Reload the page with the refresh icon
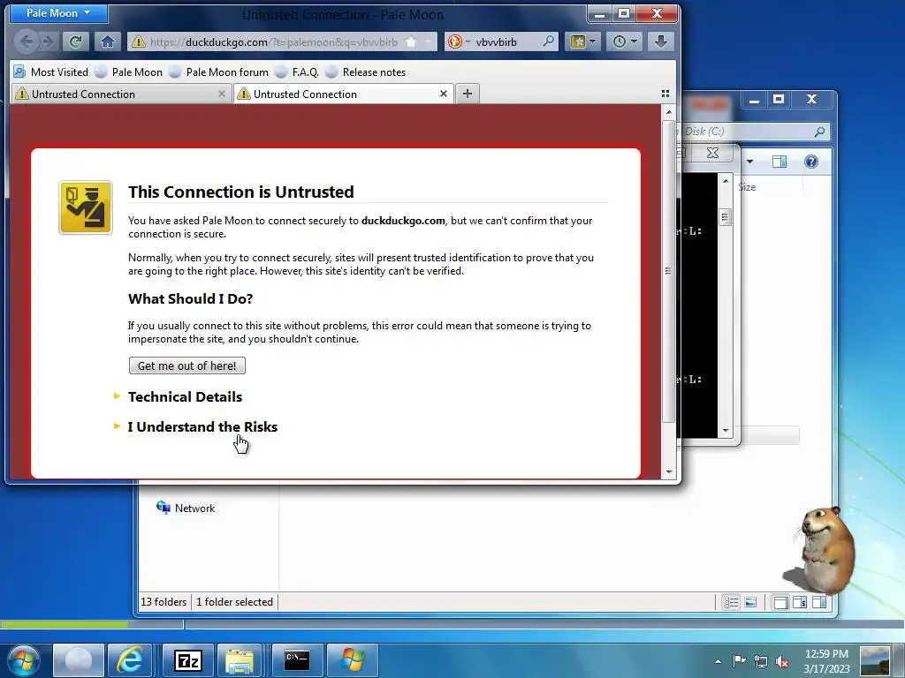The height and width of the screenshot is (678, 905). click(x=76, y=41)
